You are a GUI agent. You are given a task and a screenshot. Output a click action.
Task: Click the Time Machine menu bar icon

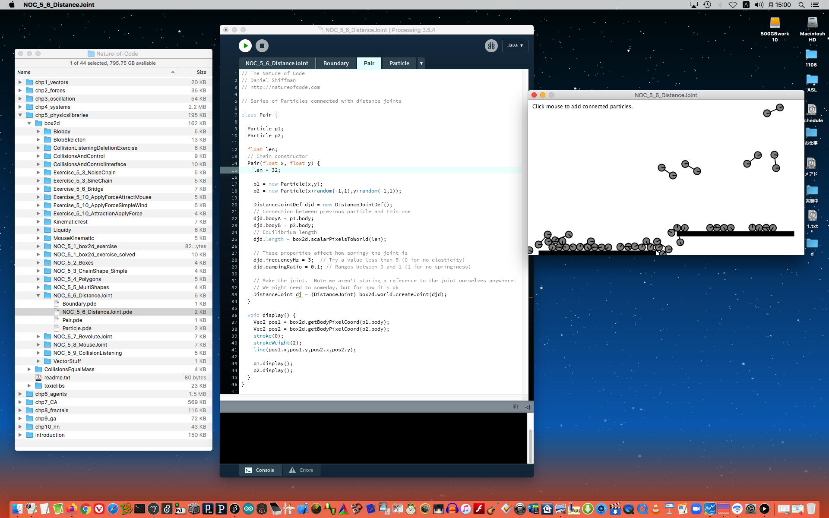707,5
